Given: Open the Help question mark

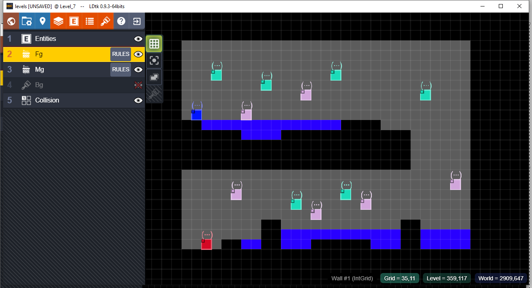Looking at the screenshot, I should pos(121,21).
